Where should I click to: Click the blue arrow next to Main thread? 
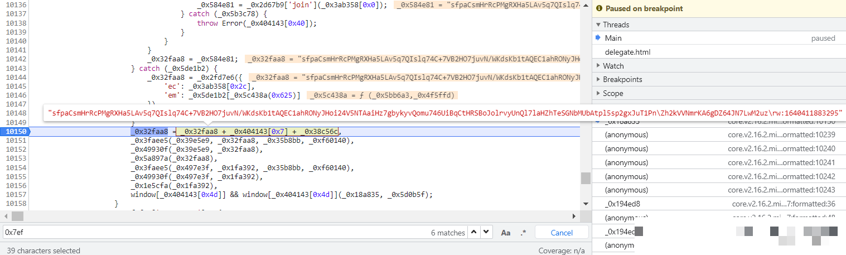tap(598, 38)
